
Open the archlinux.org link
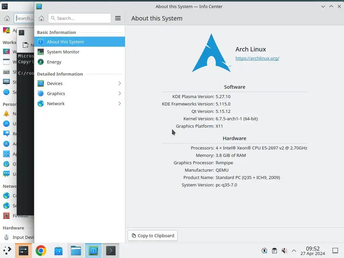tap(257, 58)
